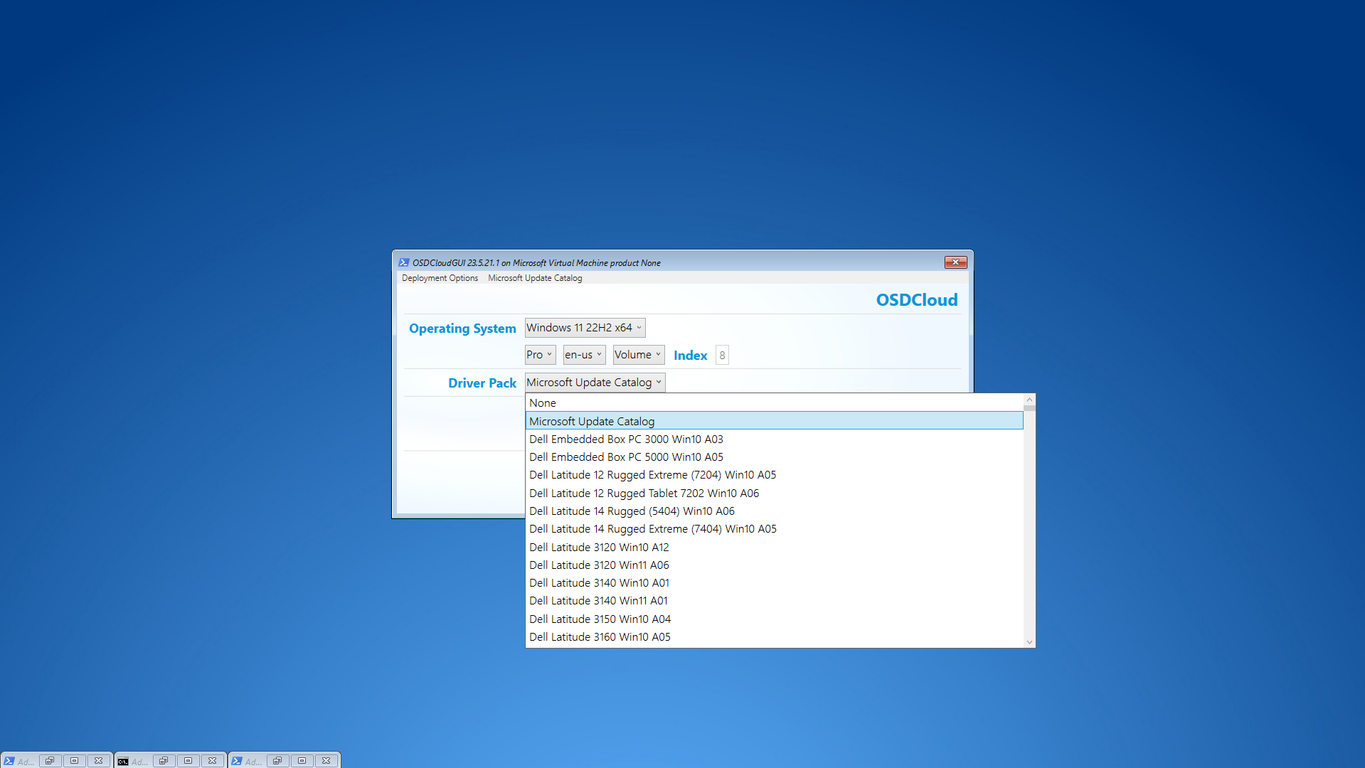Screen dimensions: 1365x768
Task: Maximize the leftmost minimized PowerShell window
Action: click(74, 760)
